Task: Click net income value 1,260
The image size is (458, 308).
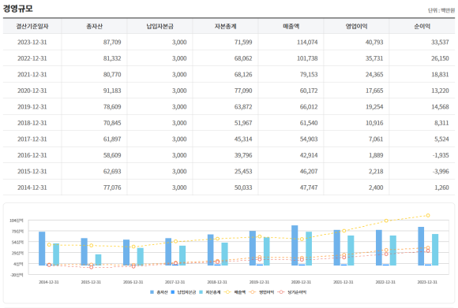Action: [x=441, y=187]
